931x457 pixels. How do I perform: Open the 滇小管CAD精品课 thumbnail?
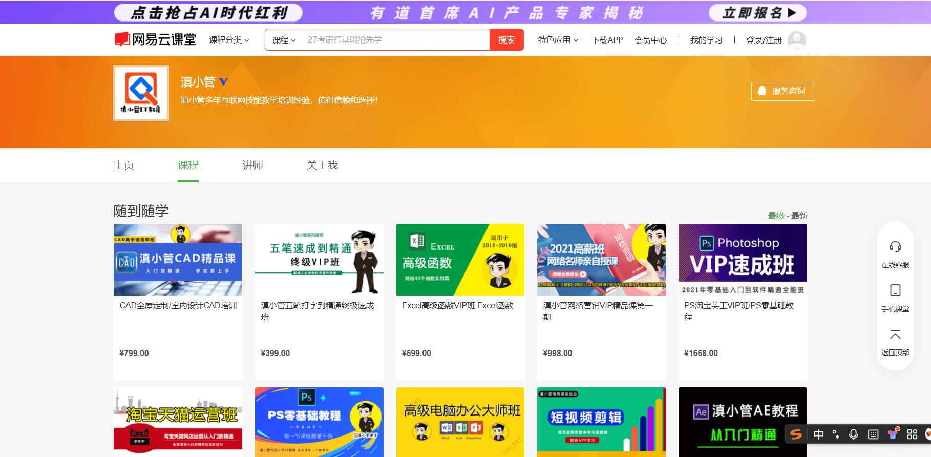(178, 260)
